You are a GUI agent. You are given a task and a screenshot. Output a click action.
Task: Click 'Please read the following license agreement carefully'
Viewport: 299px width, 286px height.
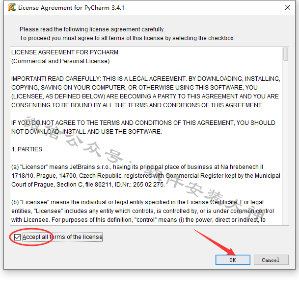[92, 29]
